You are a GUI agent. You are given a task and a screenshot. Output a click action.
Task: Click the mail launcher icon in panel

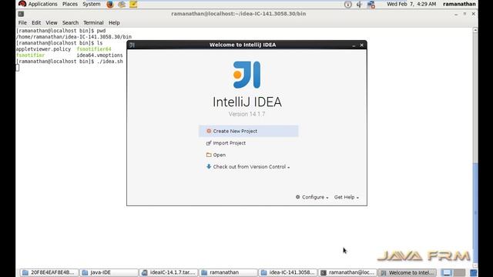click(122, 4)
